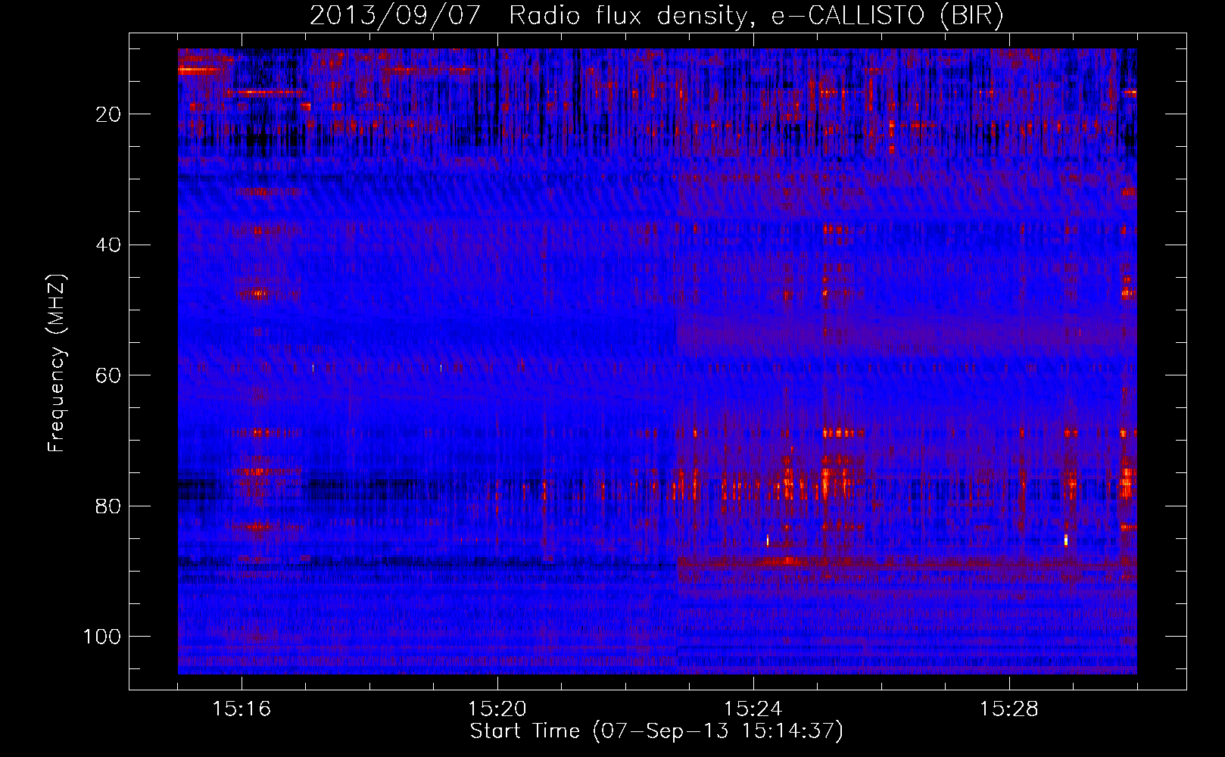Click the 100 frequency tick label
Screen dimensions: 1225x757
click(x=102, y=637)
